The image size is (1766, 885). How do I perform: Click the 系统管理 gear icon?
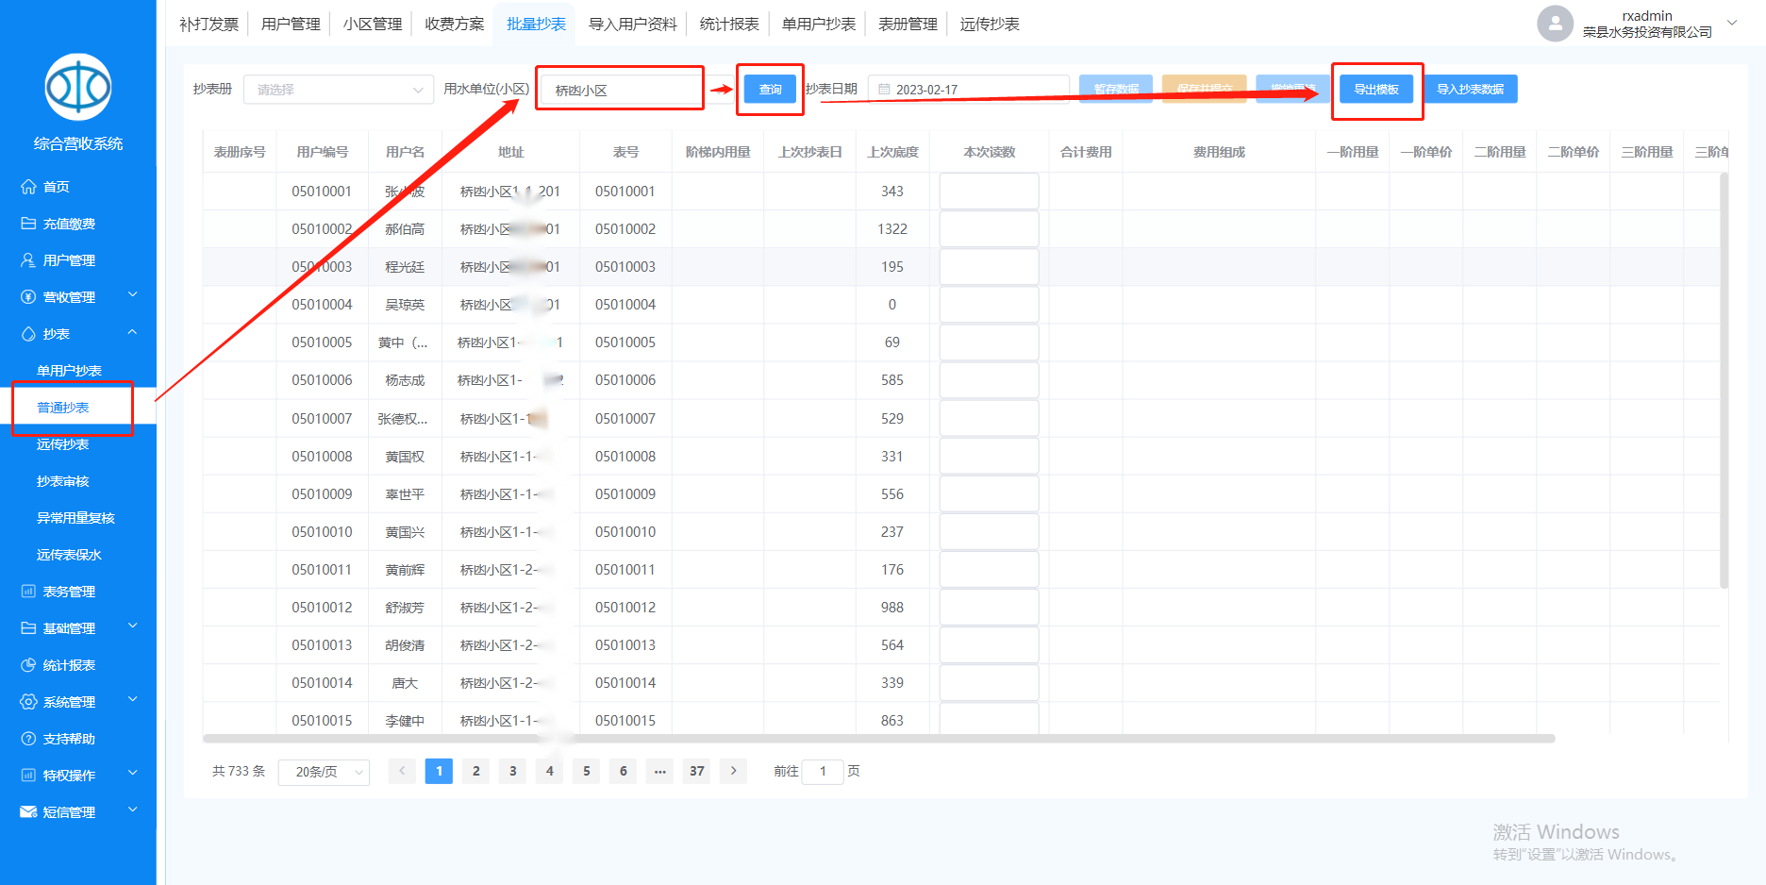click(x=28, y=702)
